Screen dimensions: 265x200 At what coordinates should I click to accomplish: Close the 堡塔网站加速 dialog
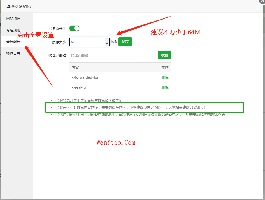(x=262, y=1)
